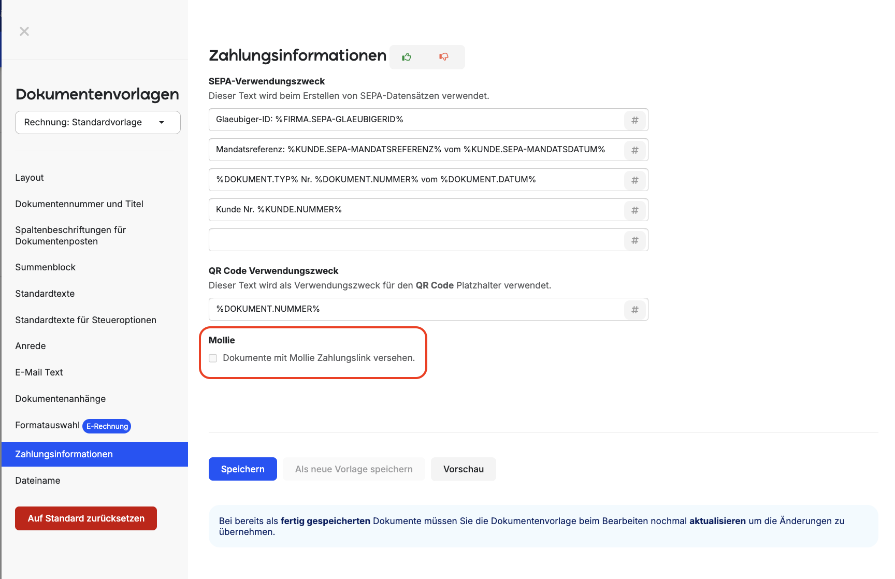Click Auf Standard zurücksetzen red button
The height and width of the screenshot is (579, 895).
(86, 518)
